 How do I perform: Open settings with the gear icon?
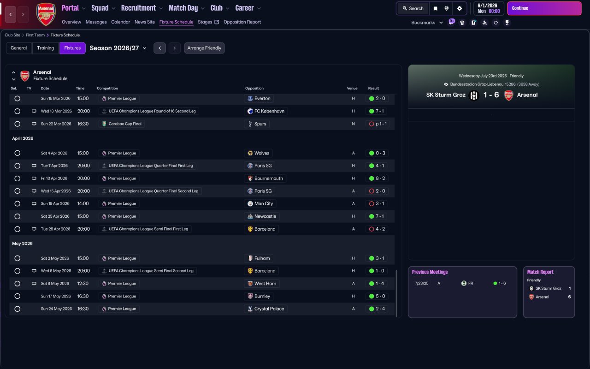click(x=460, y=8)
